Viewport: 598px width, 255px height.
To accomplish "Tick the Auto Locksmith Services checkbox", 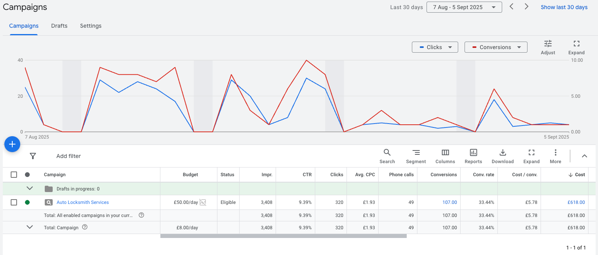I will click(14, 202).
